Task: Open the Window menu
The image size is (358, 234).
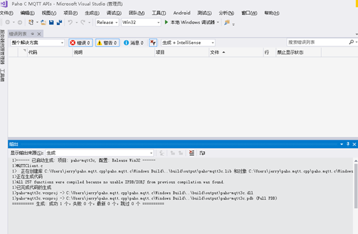Action: (x=249, y=13)
